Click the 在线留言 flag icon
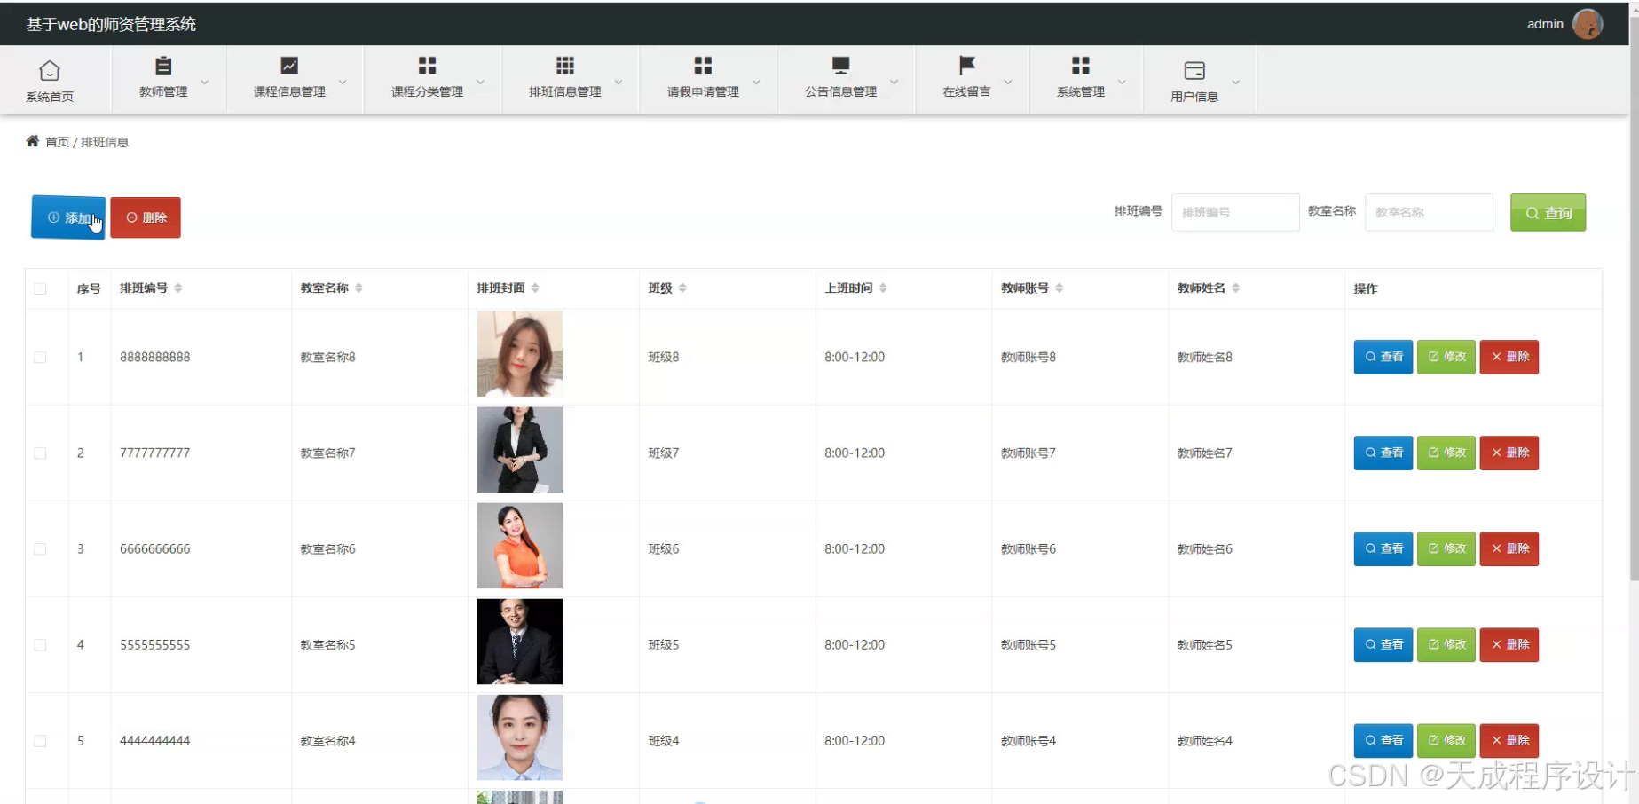The width and height of the screenshot is (1639, 804). tap(966, 66)
